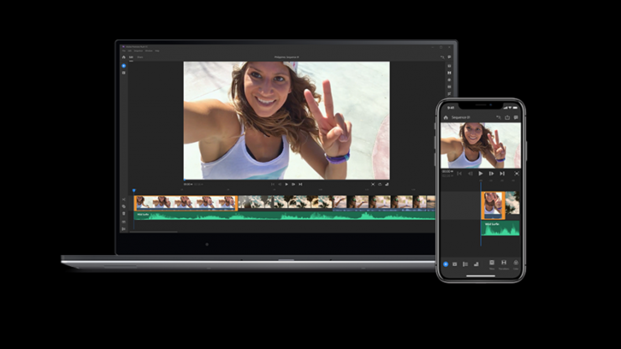Click the blue playhead marker on laptop timeline
621x349 pixels.
pos(133,191)
